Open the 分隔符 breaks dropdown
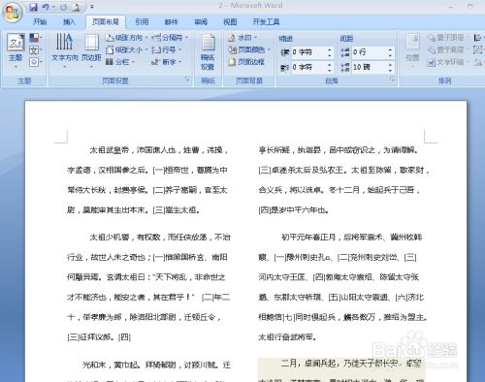The height and width of the screenshot is (382, 485). point(170,38)
